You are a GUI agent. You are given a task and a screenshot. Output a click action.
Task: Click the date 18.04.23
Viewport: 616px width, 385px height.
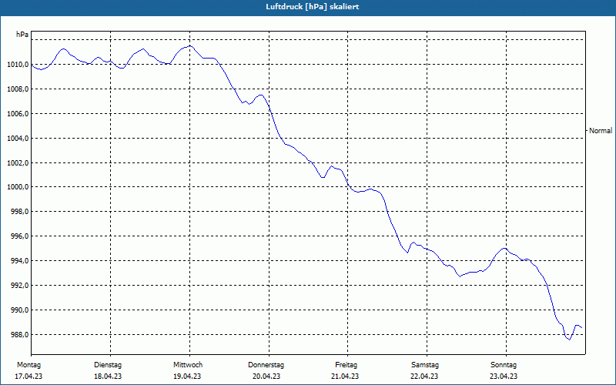point(108,377)
